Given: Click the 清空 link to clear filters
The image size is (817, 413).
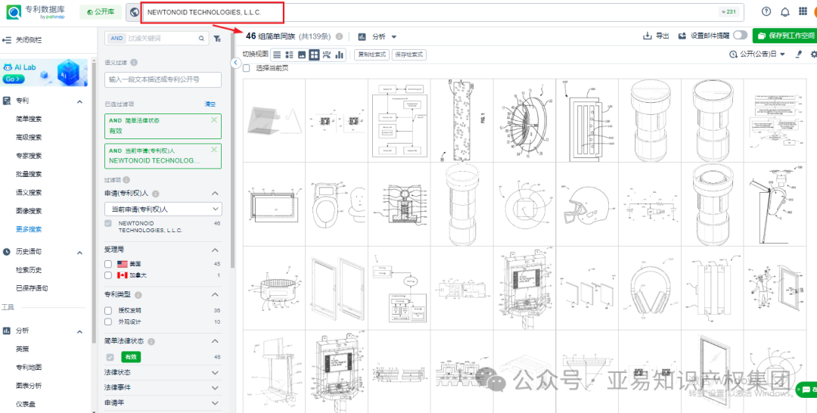Looking at the screenshot, I should click(x=210, y=104).
